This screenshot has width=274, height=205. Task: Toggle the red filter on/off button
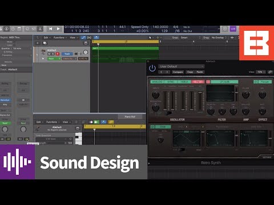pyautogui.click(x=208, y=82)
